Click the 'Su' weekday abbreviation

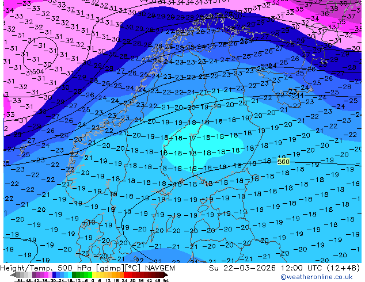tap(214, 268)
